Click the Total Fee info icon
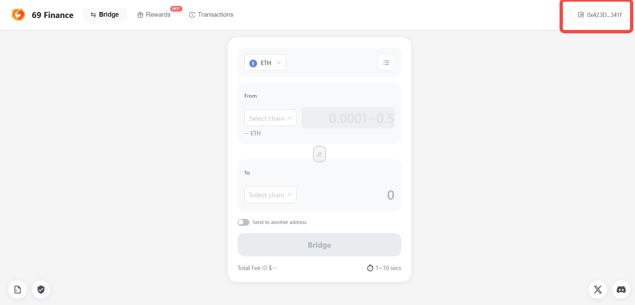The height and width of the screenshot is (305, 635). coord(265,268)
